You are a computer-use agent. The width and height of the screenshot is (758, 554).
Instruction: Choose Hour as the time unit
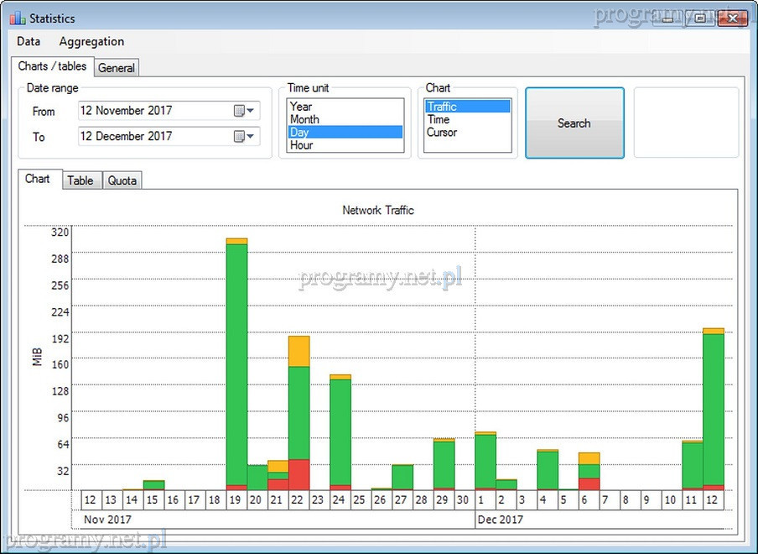click(x=302, y=145)
